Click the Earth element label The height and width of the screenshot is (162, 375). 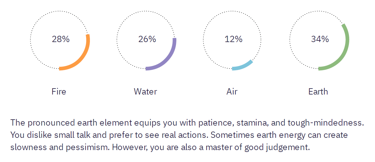[x=318, y=91]
